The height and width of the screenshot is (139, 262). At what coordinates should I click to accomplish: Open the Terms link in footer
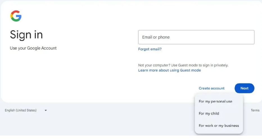(255, 110)
